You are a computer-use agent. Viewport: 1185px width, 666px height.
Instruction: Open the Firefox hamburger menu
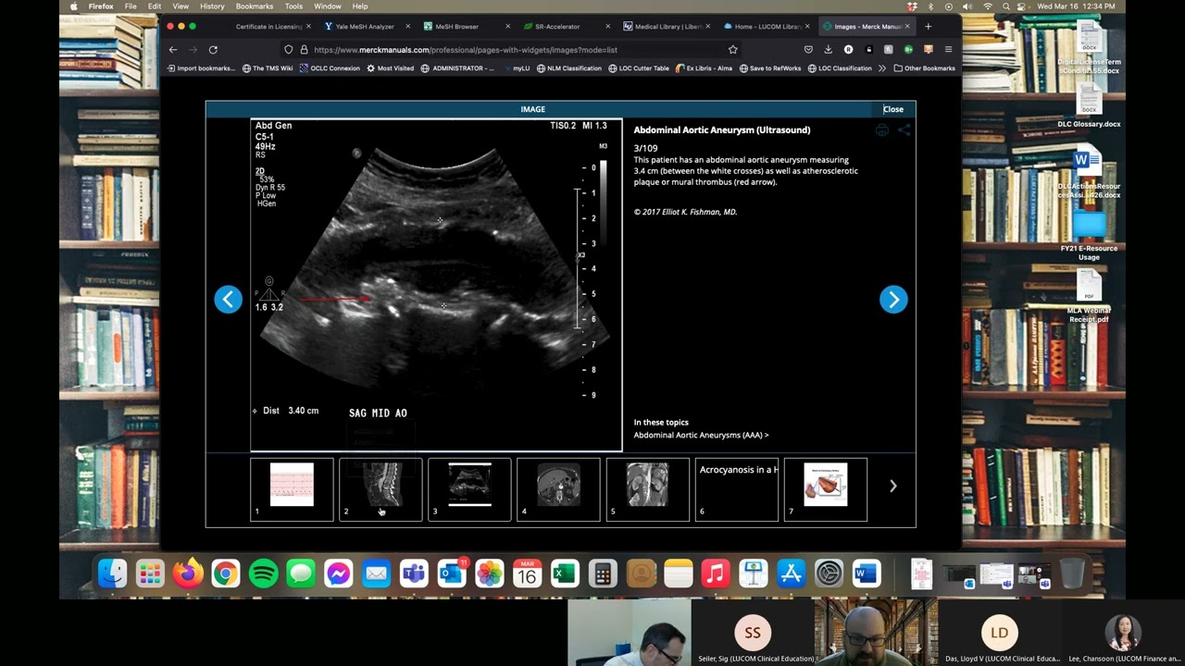pyautogui.click(x=948, y=49)
